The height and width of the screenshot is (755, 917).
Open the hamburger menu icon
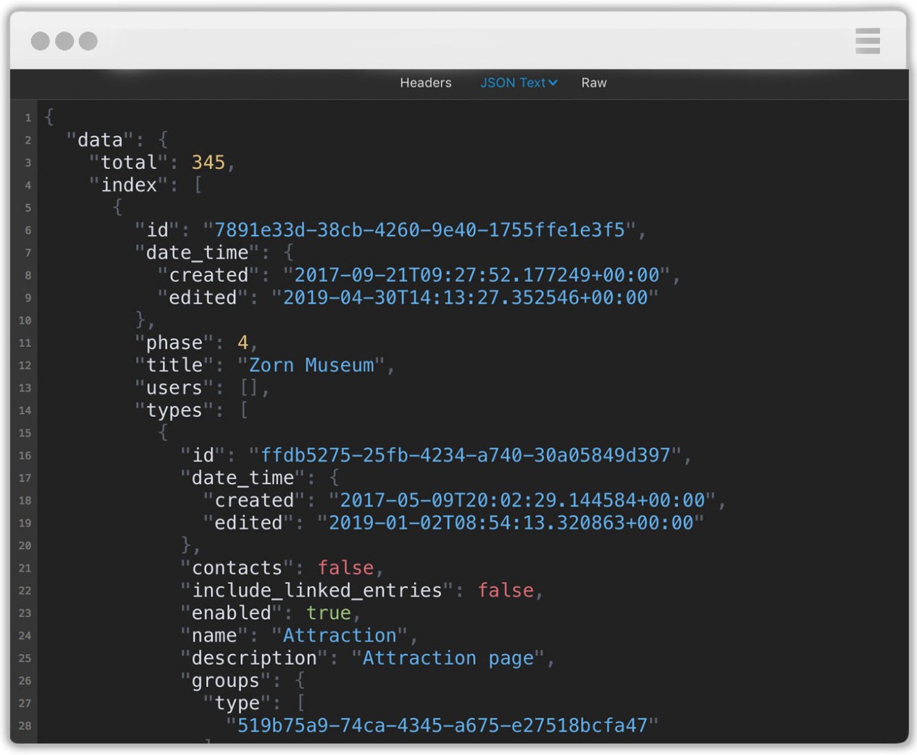coord(868,41)
